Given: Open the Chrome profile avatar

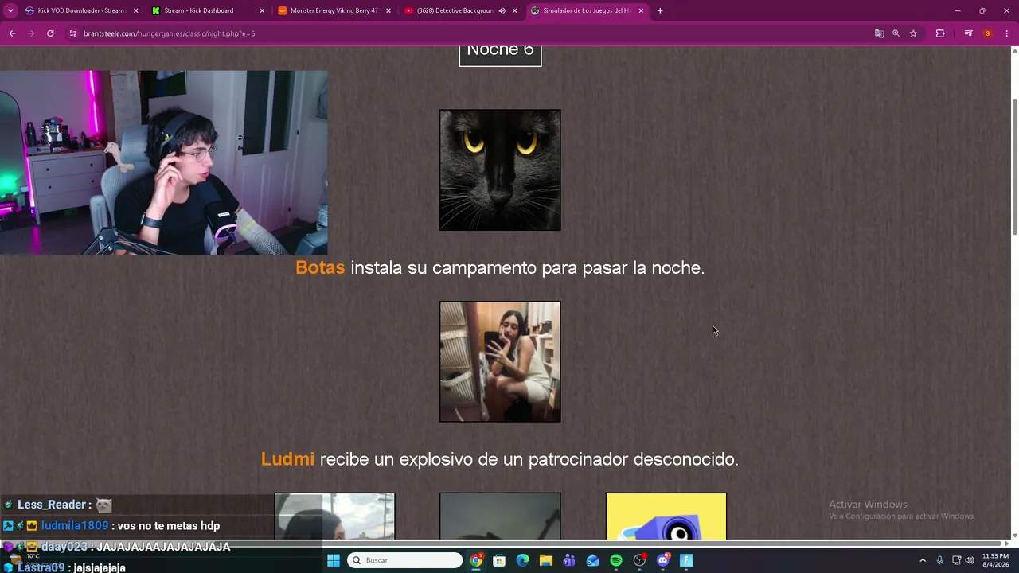Looking at the screenshot, I should (988, 33).
